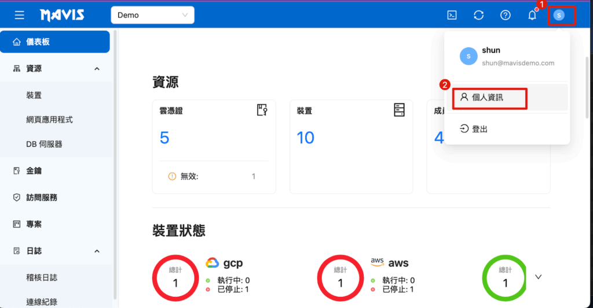The width and height of the screenshot is (593, 308).
Task: Open the hamburger menu icon
Action: 20,15
